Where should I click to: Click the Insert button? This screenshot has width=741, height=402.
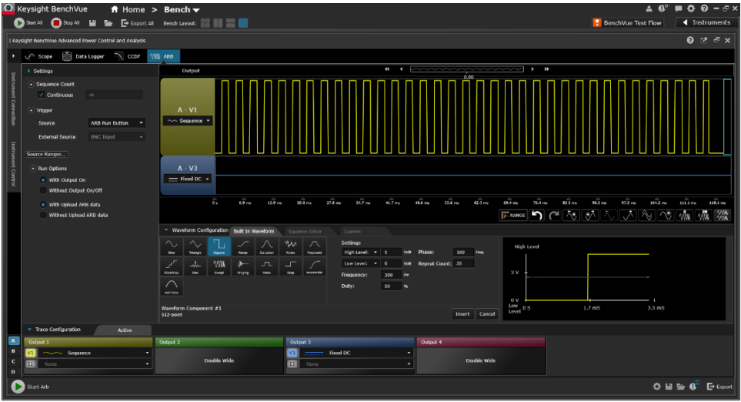click(462, 314)
